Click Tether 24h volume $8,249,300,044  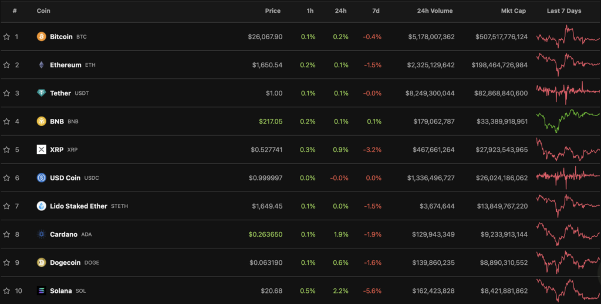[430, 93]
